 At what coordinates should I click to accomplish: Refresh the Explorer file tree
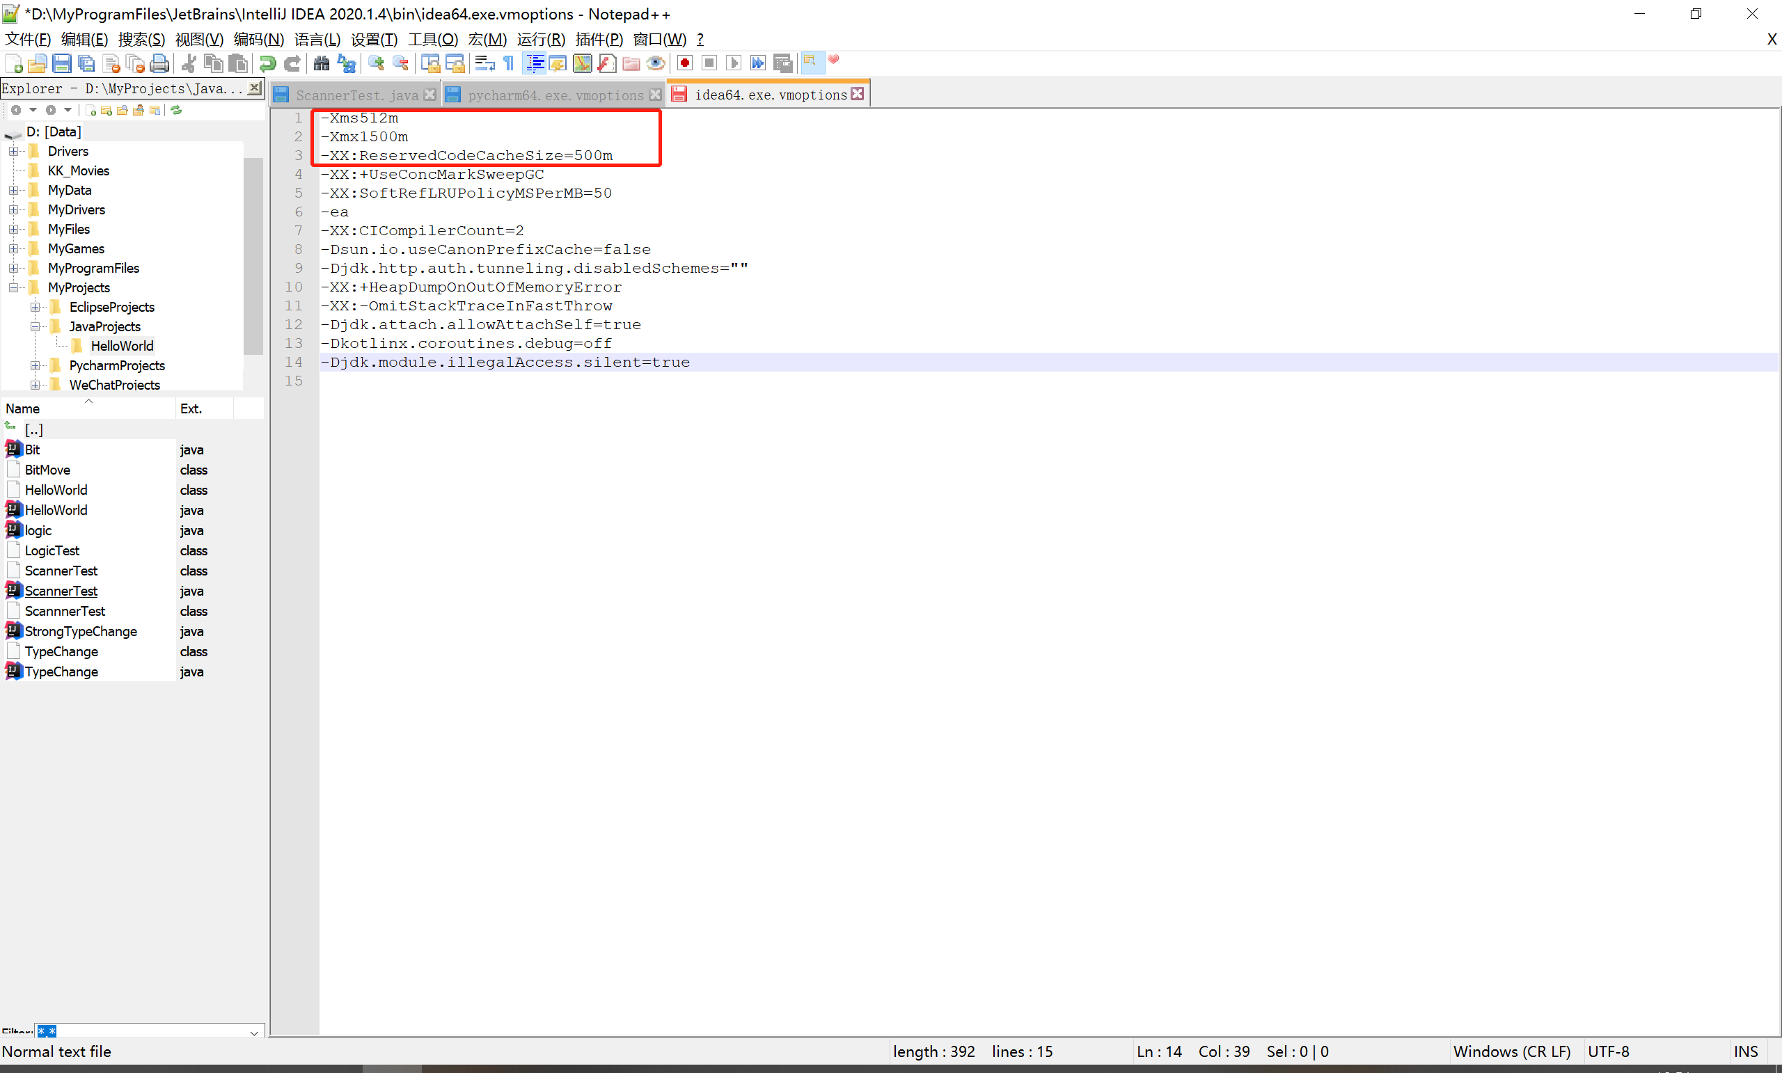coord(177,110)
